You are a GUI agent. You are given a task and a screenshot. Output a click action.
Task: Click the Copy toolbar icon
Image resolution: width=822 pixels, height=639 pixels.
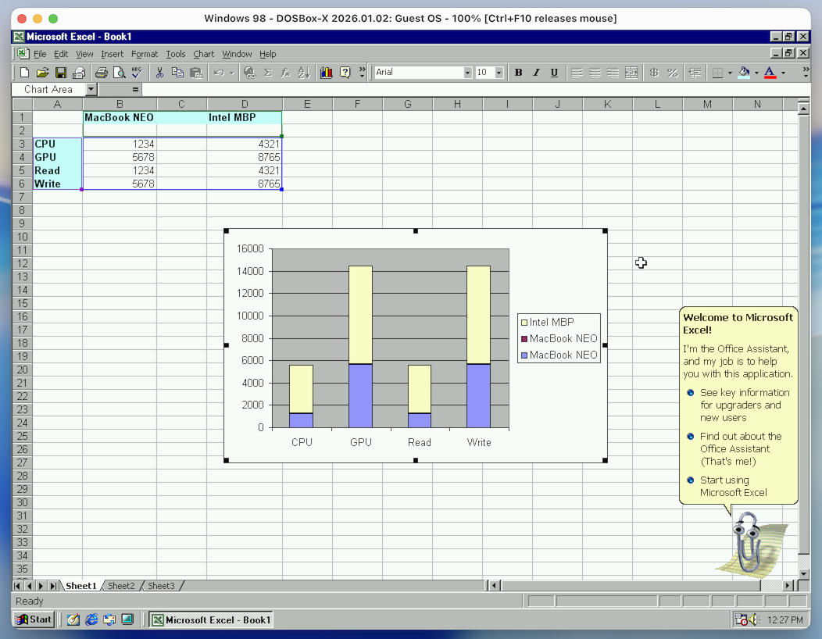177,73
